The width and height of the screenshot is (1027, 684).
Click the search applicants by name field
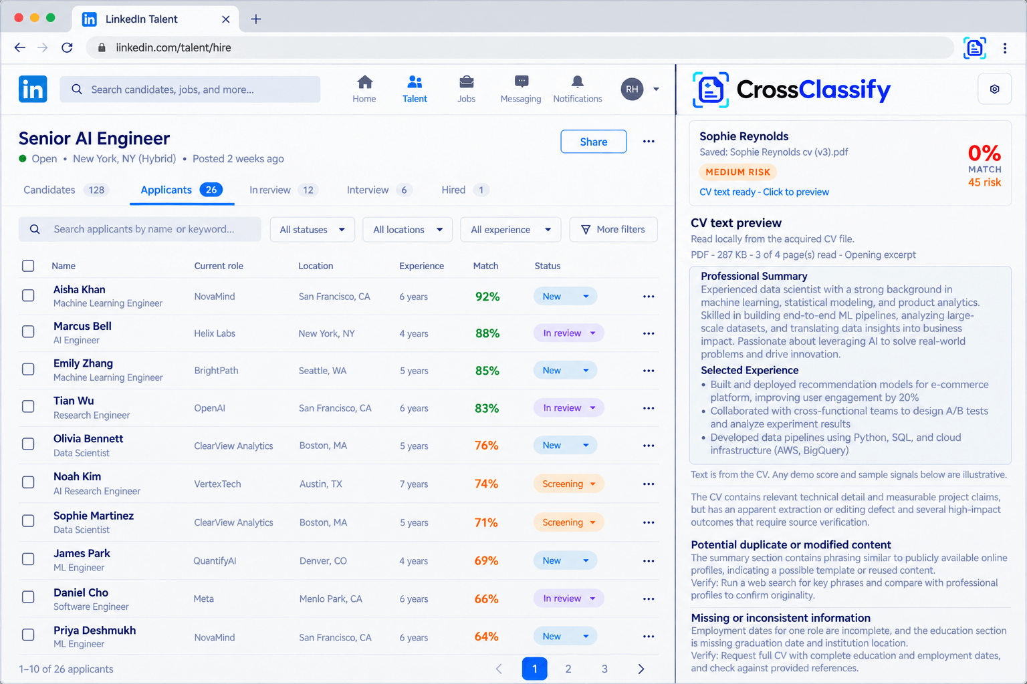[x=140, y=229]
